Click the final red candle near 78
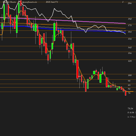Viewport: 136px width, 136px height. (126, 93)
